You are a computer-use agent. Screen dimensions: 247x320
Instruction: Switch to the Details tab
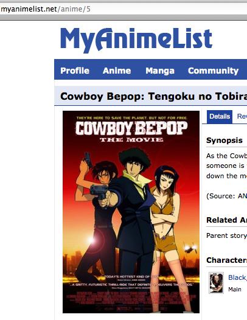220,117
